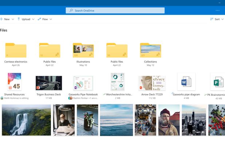
Task: Open the Worchestershire Inita... file thumbnail
Action: click(118, 82)
